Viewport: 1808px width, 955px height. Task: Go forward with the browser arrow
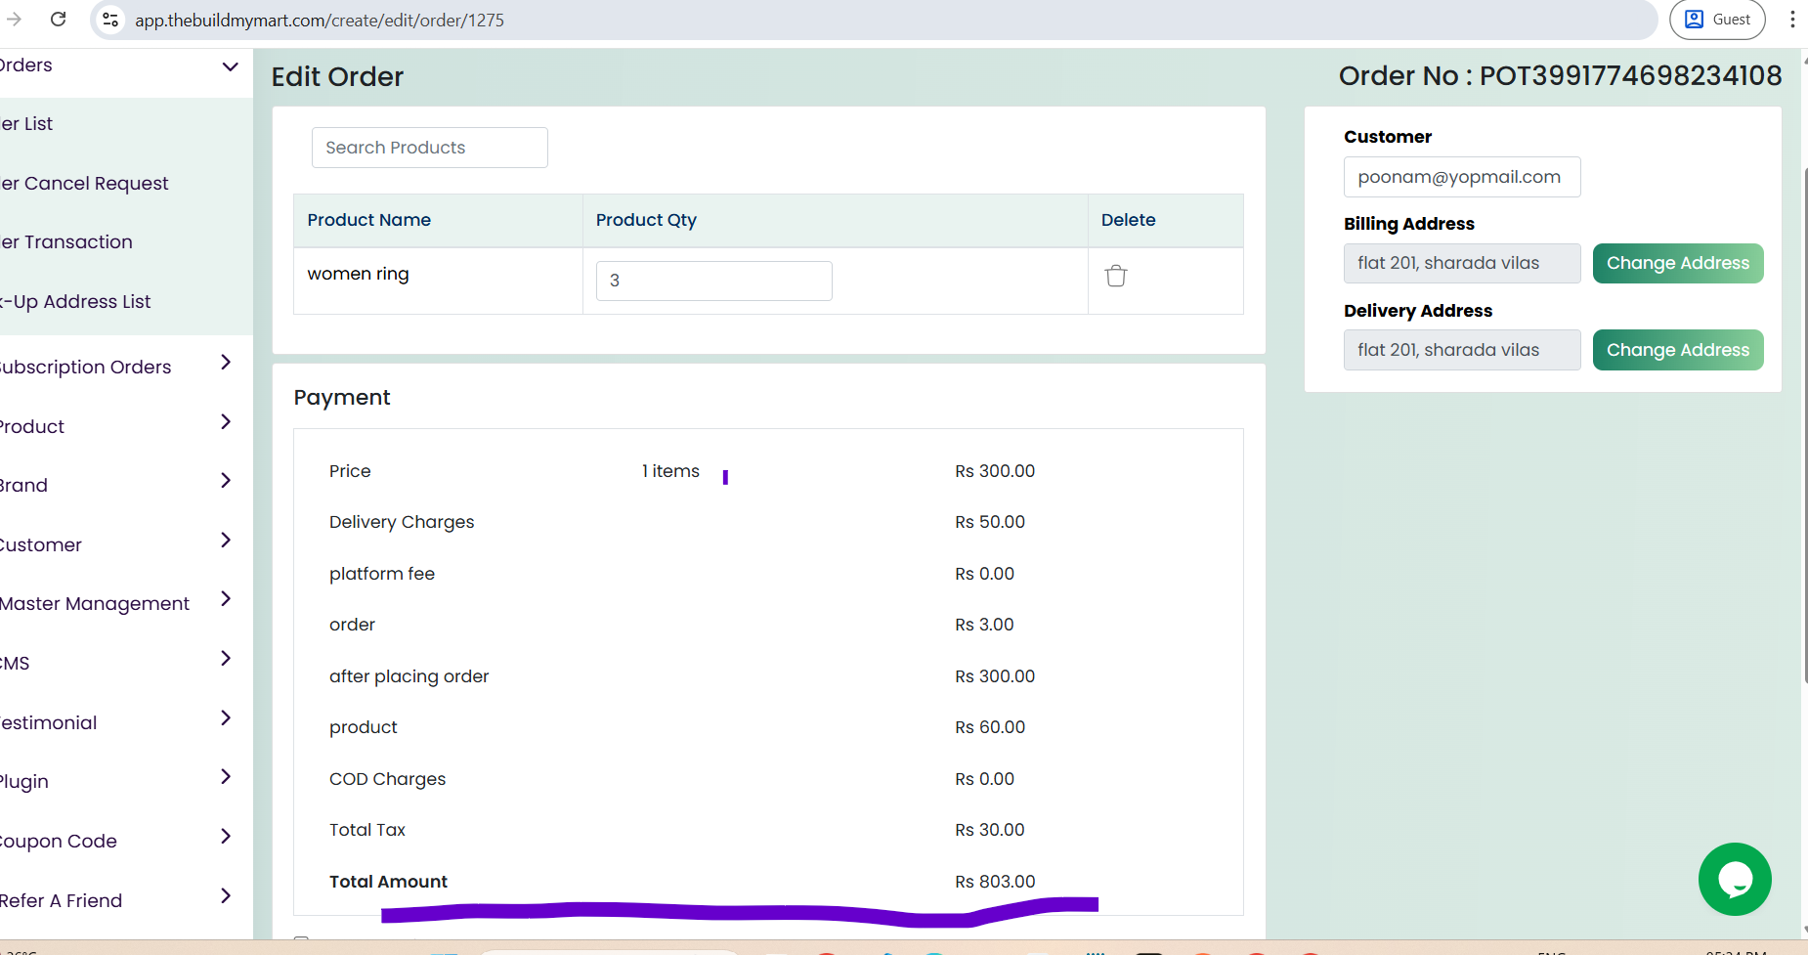(x=14, y=20)
